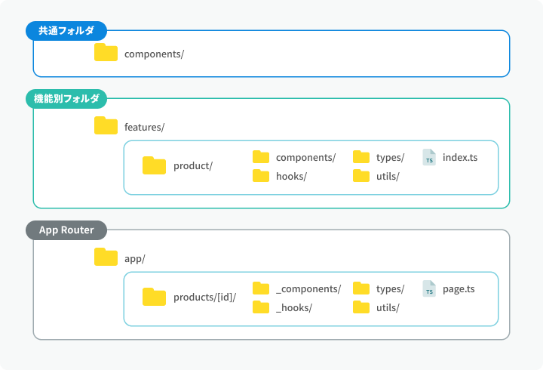Screen dimensions: 543x370
Task: Click the index.ts TypeScript file icon
Action: pyautogui.click(x=429, y=157)
